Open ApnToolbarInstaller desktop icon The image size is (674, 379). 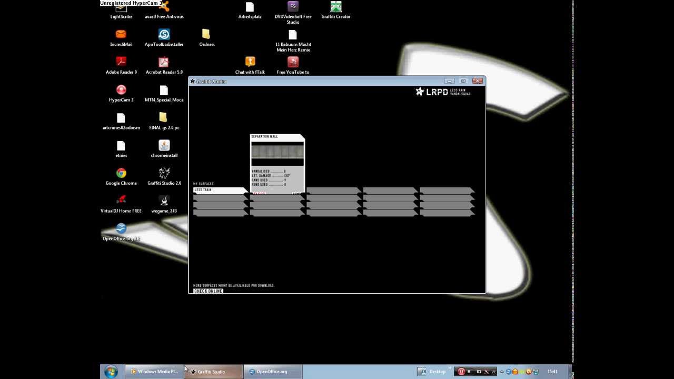tap(164, 38)
